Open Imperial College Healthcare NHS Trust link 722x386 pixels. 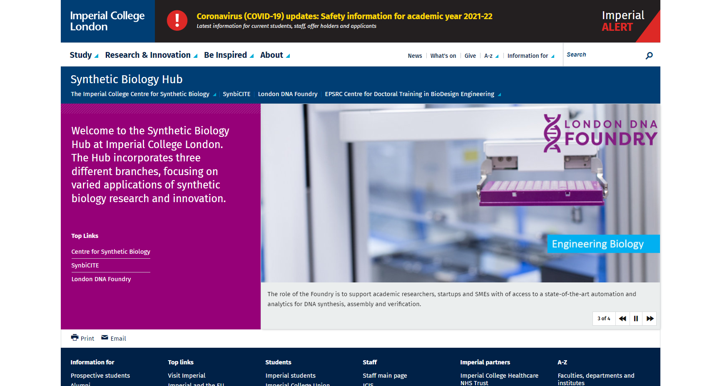pos(499,379)
